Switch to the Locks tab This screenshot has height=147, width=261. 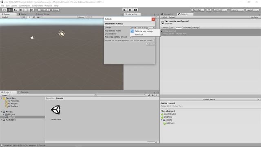click(x=172, y=28)
